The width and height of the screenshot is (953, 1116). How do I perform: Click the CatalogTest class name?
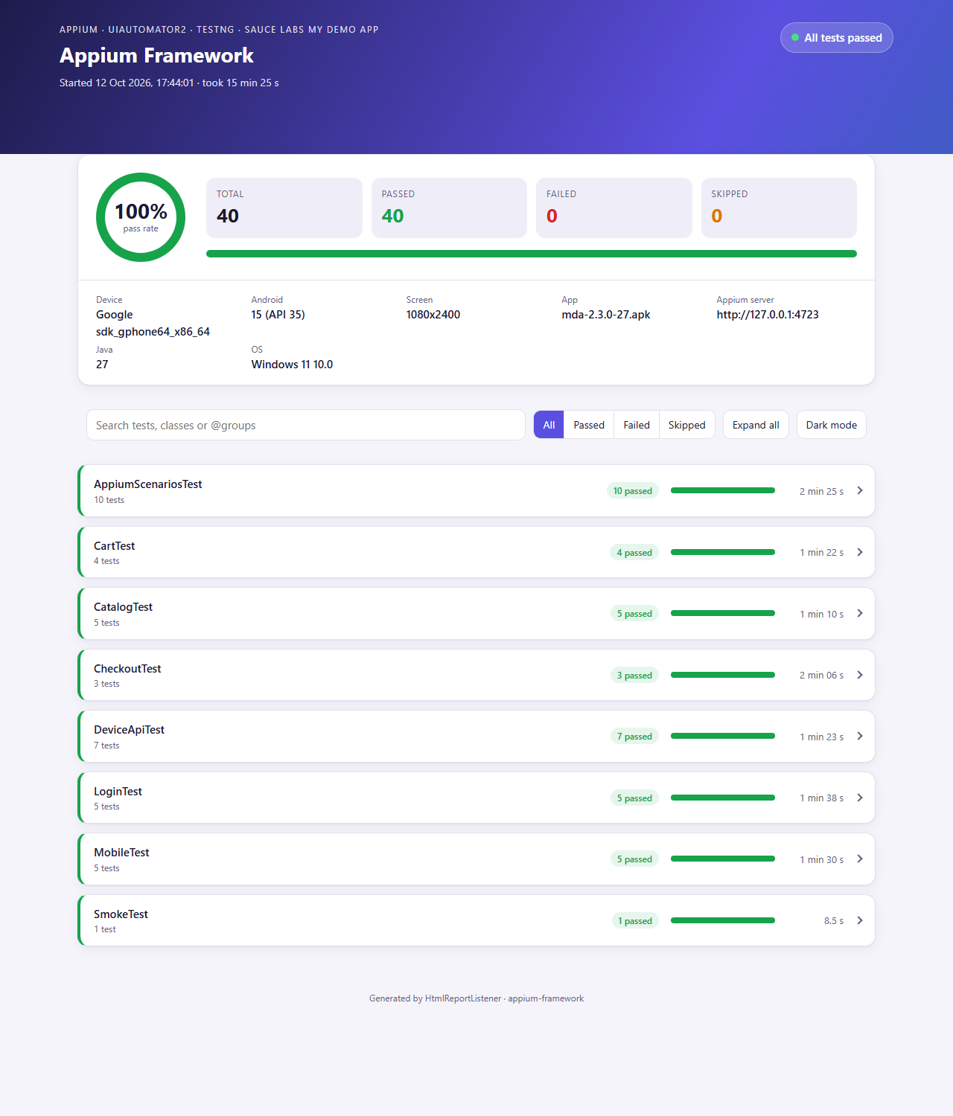coord(123,607)
